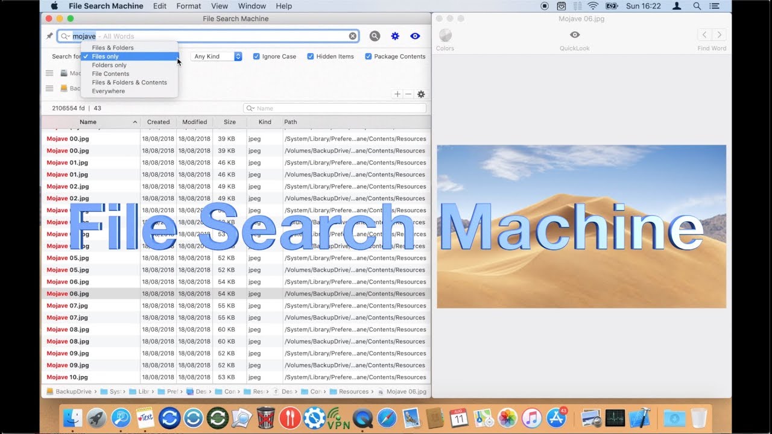
Task: Open the Name filter field magnifier dropdown
Action: [x=251, y=108]
